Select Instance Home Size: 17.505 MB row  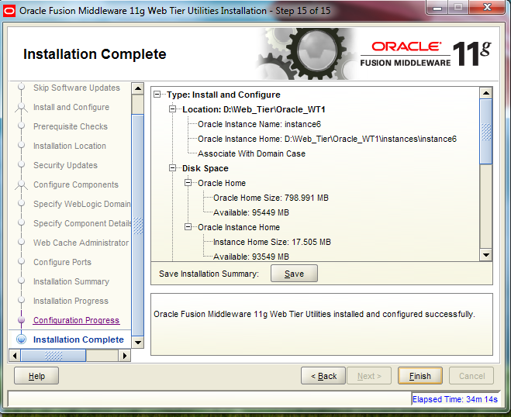tap(272, 242)
